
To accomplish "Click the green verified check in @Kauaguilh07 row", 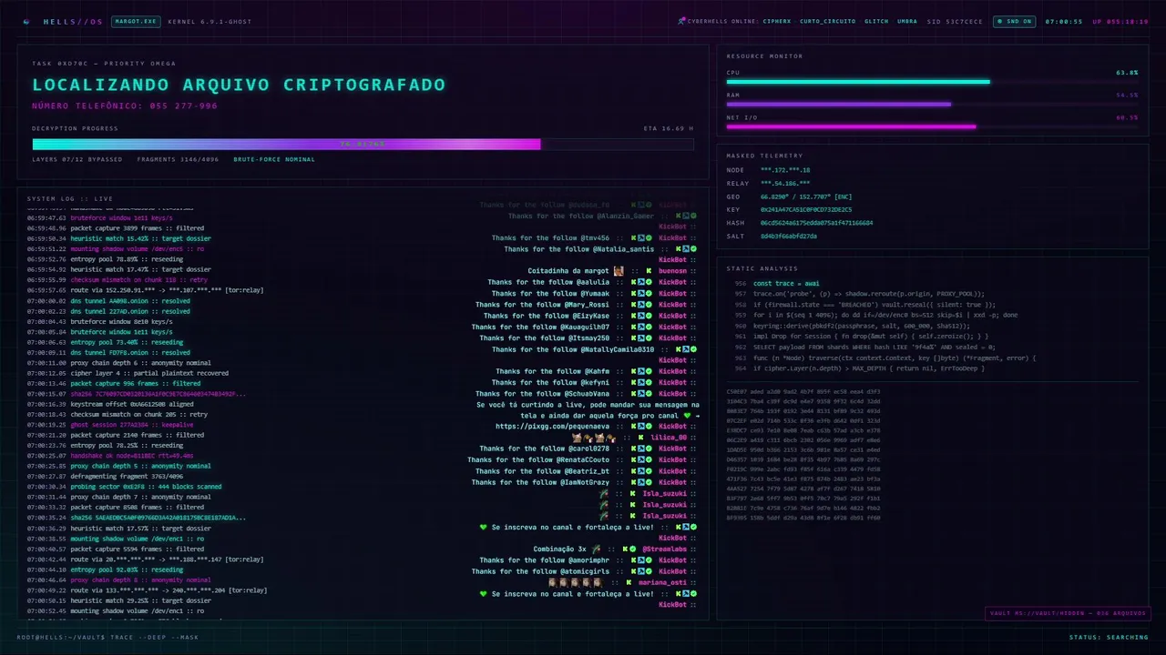I will 649,327.
